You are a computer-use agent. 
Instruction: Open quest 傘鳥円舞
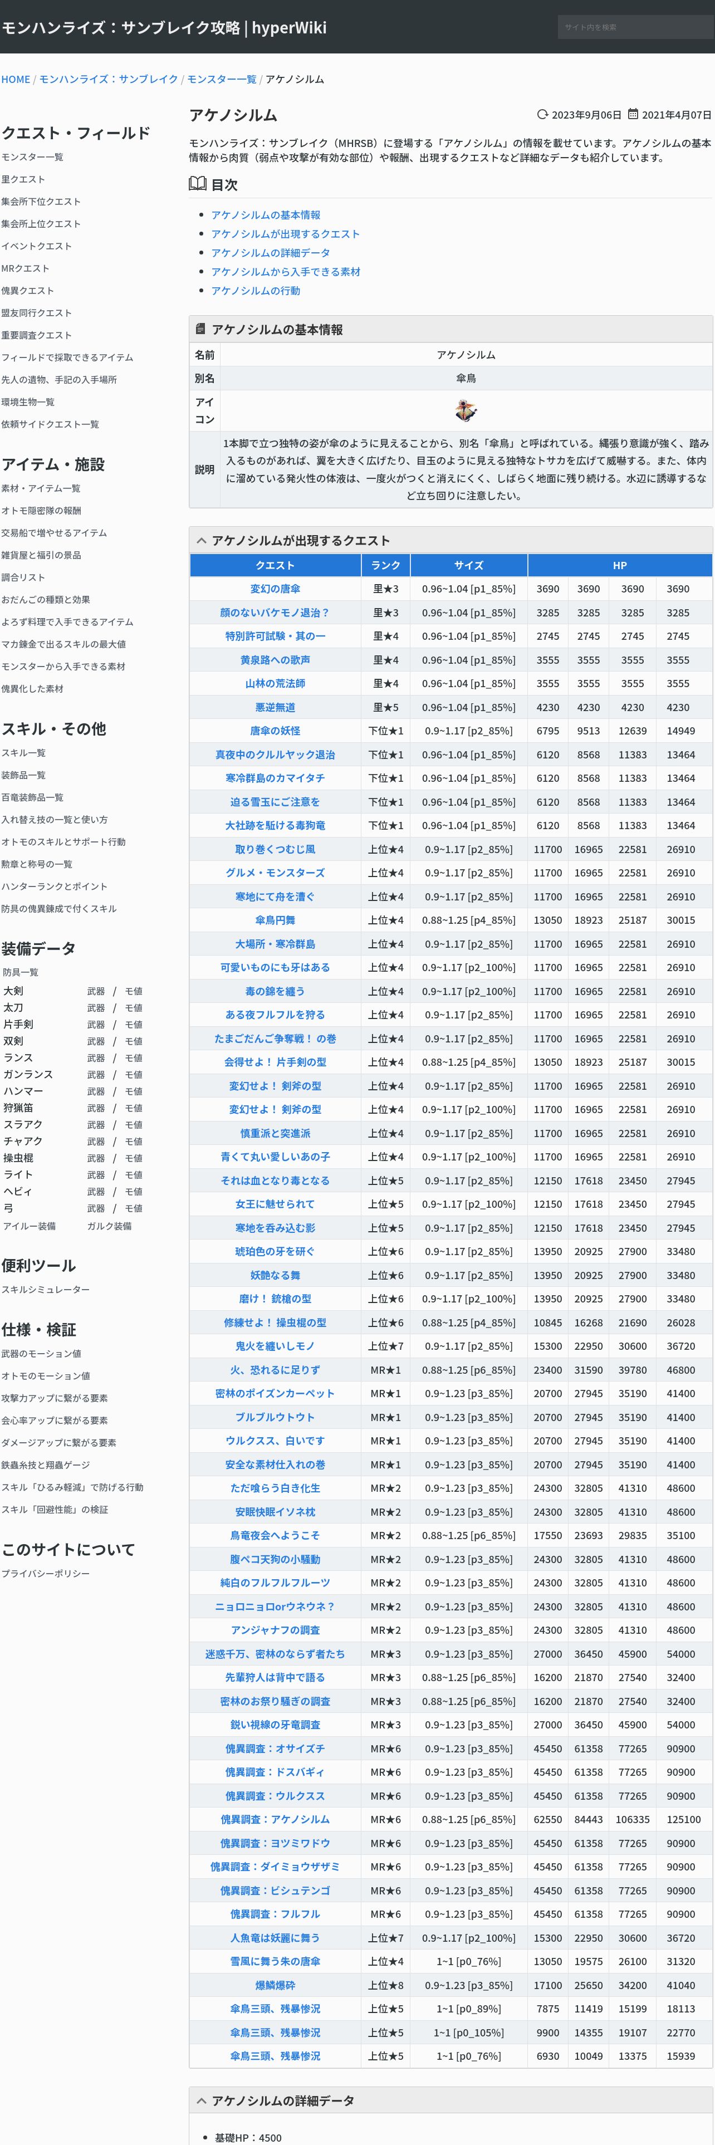(x=276, y=920)
